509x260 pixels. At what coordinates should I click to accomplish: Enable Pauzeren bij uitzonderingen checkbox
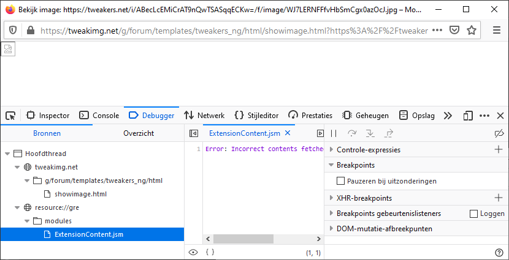(x=340, y=181)
